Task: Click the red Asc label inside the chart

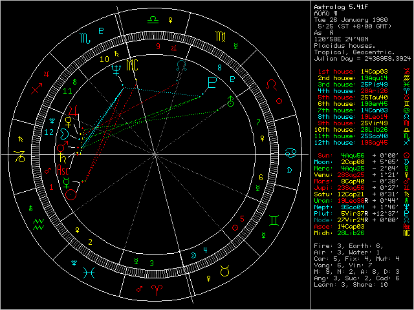Action: (x=63, y=169)
